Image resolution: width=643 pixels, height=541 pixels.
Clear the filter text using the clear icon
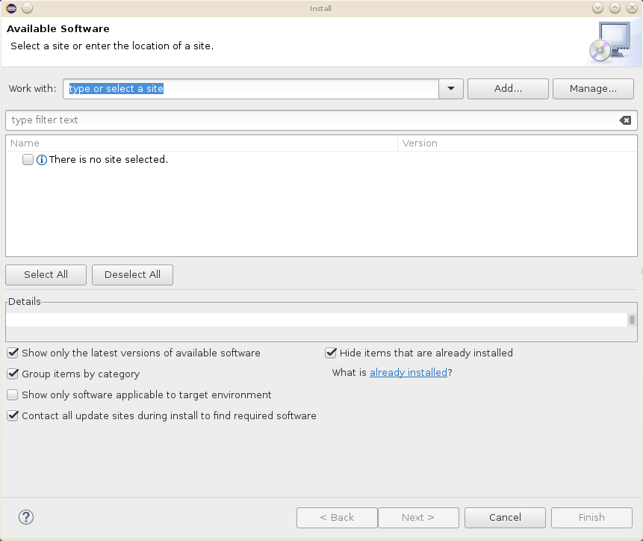pos(625,120)
